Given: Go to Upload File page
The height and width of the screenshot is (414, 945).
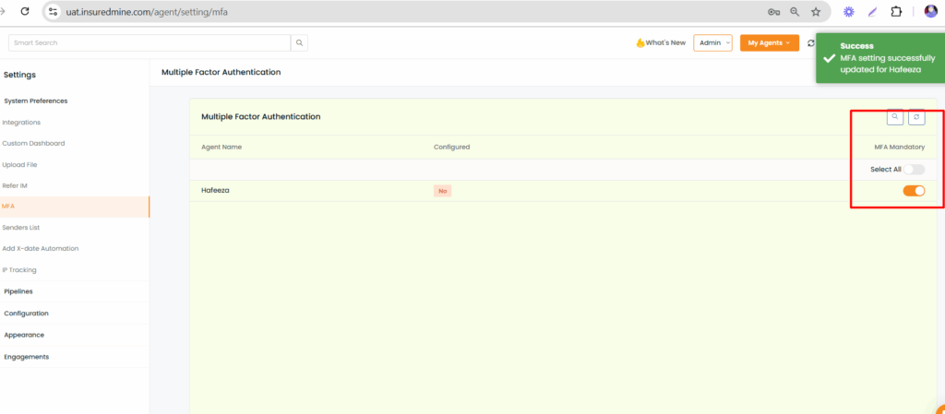Looking at the screenshot, I should tap(20, 164).
